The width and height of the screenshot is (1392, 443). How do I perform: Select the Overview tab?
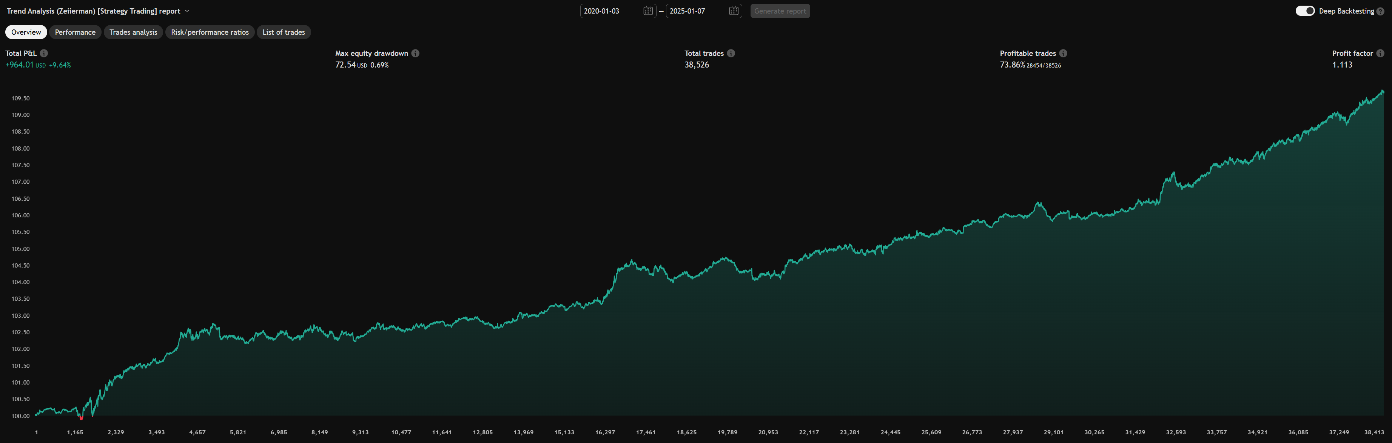26,32
